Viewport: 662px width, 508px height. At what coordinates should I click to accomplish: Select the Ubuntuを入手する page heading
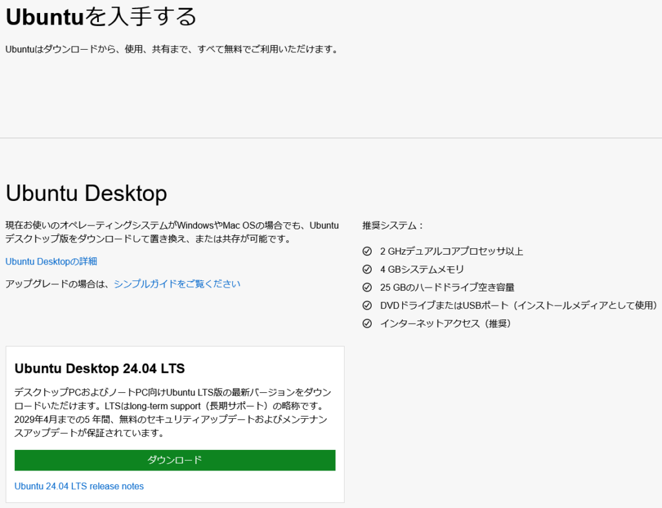point(101,17)
